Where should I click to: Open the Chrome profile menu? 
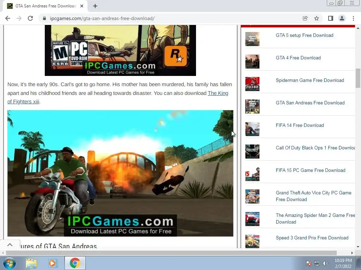pos(342,18)
